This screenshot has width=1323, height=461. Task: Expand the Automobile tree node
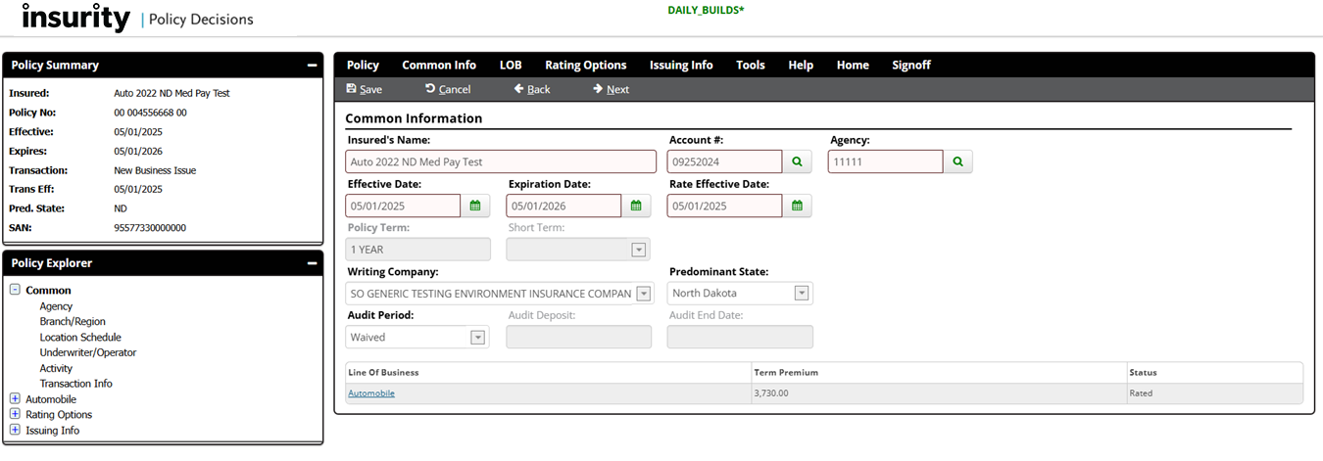point(15,399)
